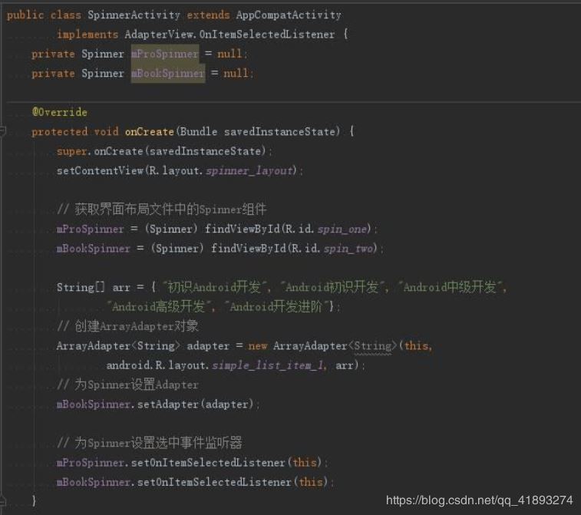Click "Bundle" parameter type in onCreate signature
This screenshot has height=515, width=581.
pyautogui.click(x=199, y=131)
